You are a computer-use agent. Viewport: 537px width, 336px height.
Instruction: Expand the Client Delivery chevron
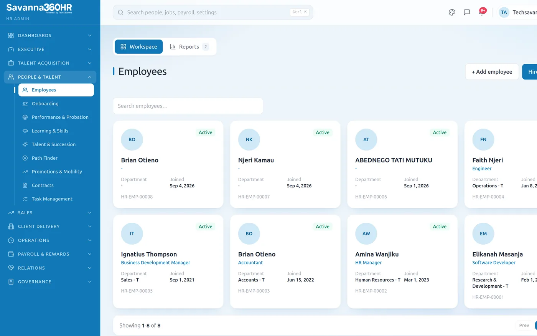(x=90, y=227)
